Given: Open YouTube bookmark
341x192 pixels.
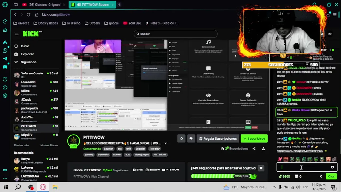Looking at the screenshot, I should pos(132,23).
